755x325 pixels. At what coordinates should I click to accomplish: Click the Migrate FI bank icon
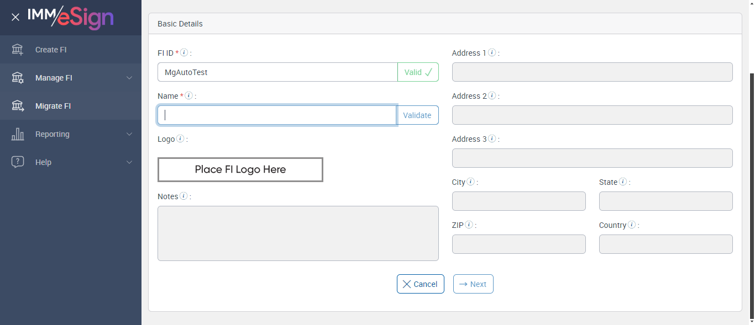pos(18,106)
